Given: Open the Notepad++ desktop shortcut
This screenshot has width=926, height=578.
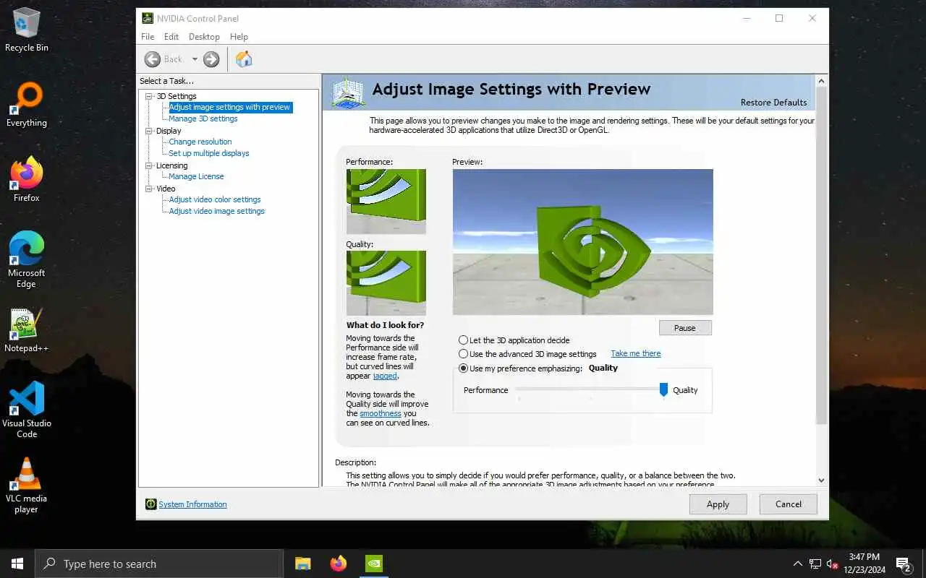Looking at the screenshot, I should pos(27,331).
